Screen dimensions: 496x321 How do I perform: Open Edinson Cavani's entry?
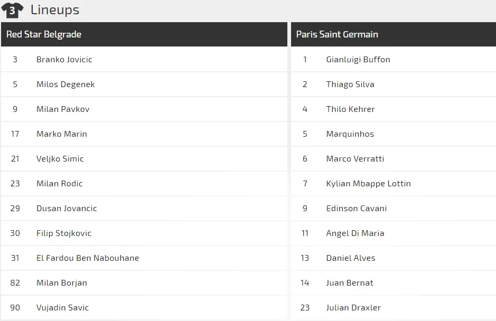pyautogui.click(x=357, y=209)
